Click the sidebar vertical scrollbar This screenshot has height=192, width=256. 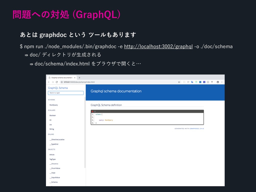85,132
